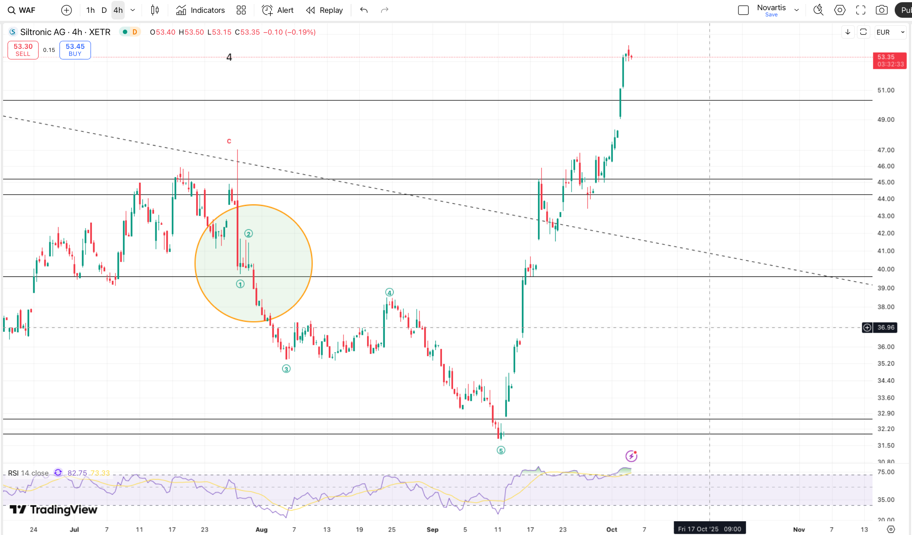
Task: Open the WAF symbol search
Action: tap(21, 10)
